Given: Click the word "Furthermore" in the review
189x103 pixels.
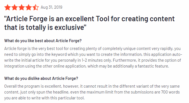Looking at the screenshot, I should click(125, 60).
